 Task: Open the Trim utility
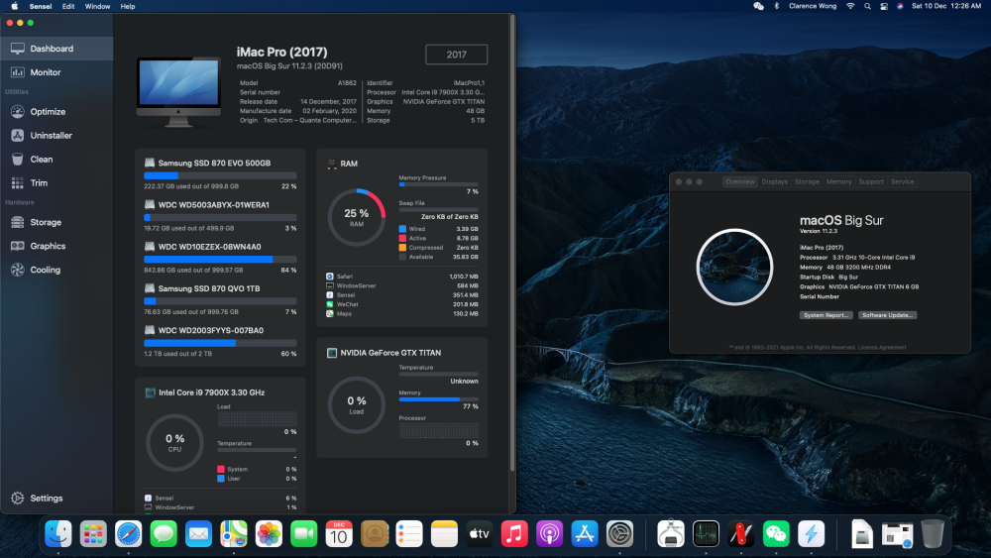(x=56, y=182)
